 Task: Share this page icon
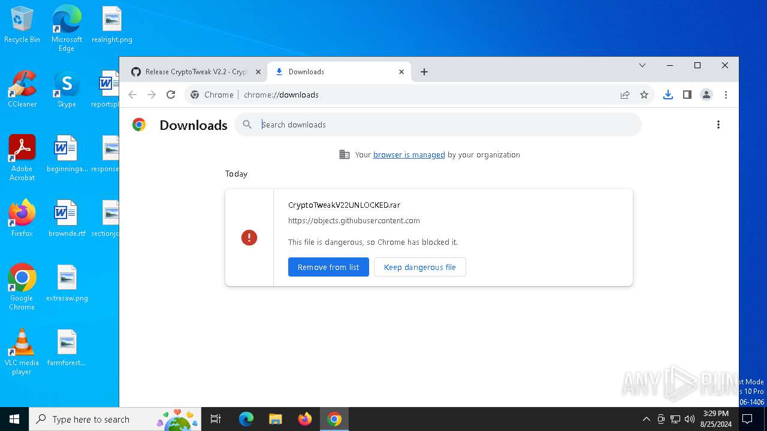click(625, 95)
